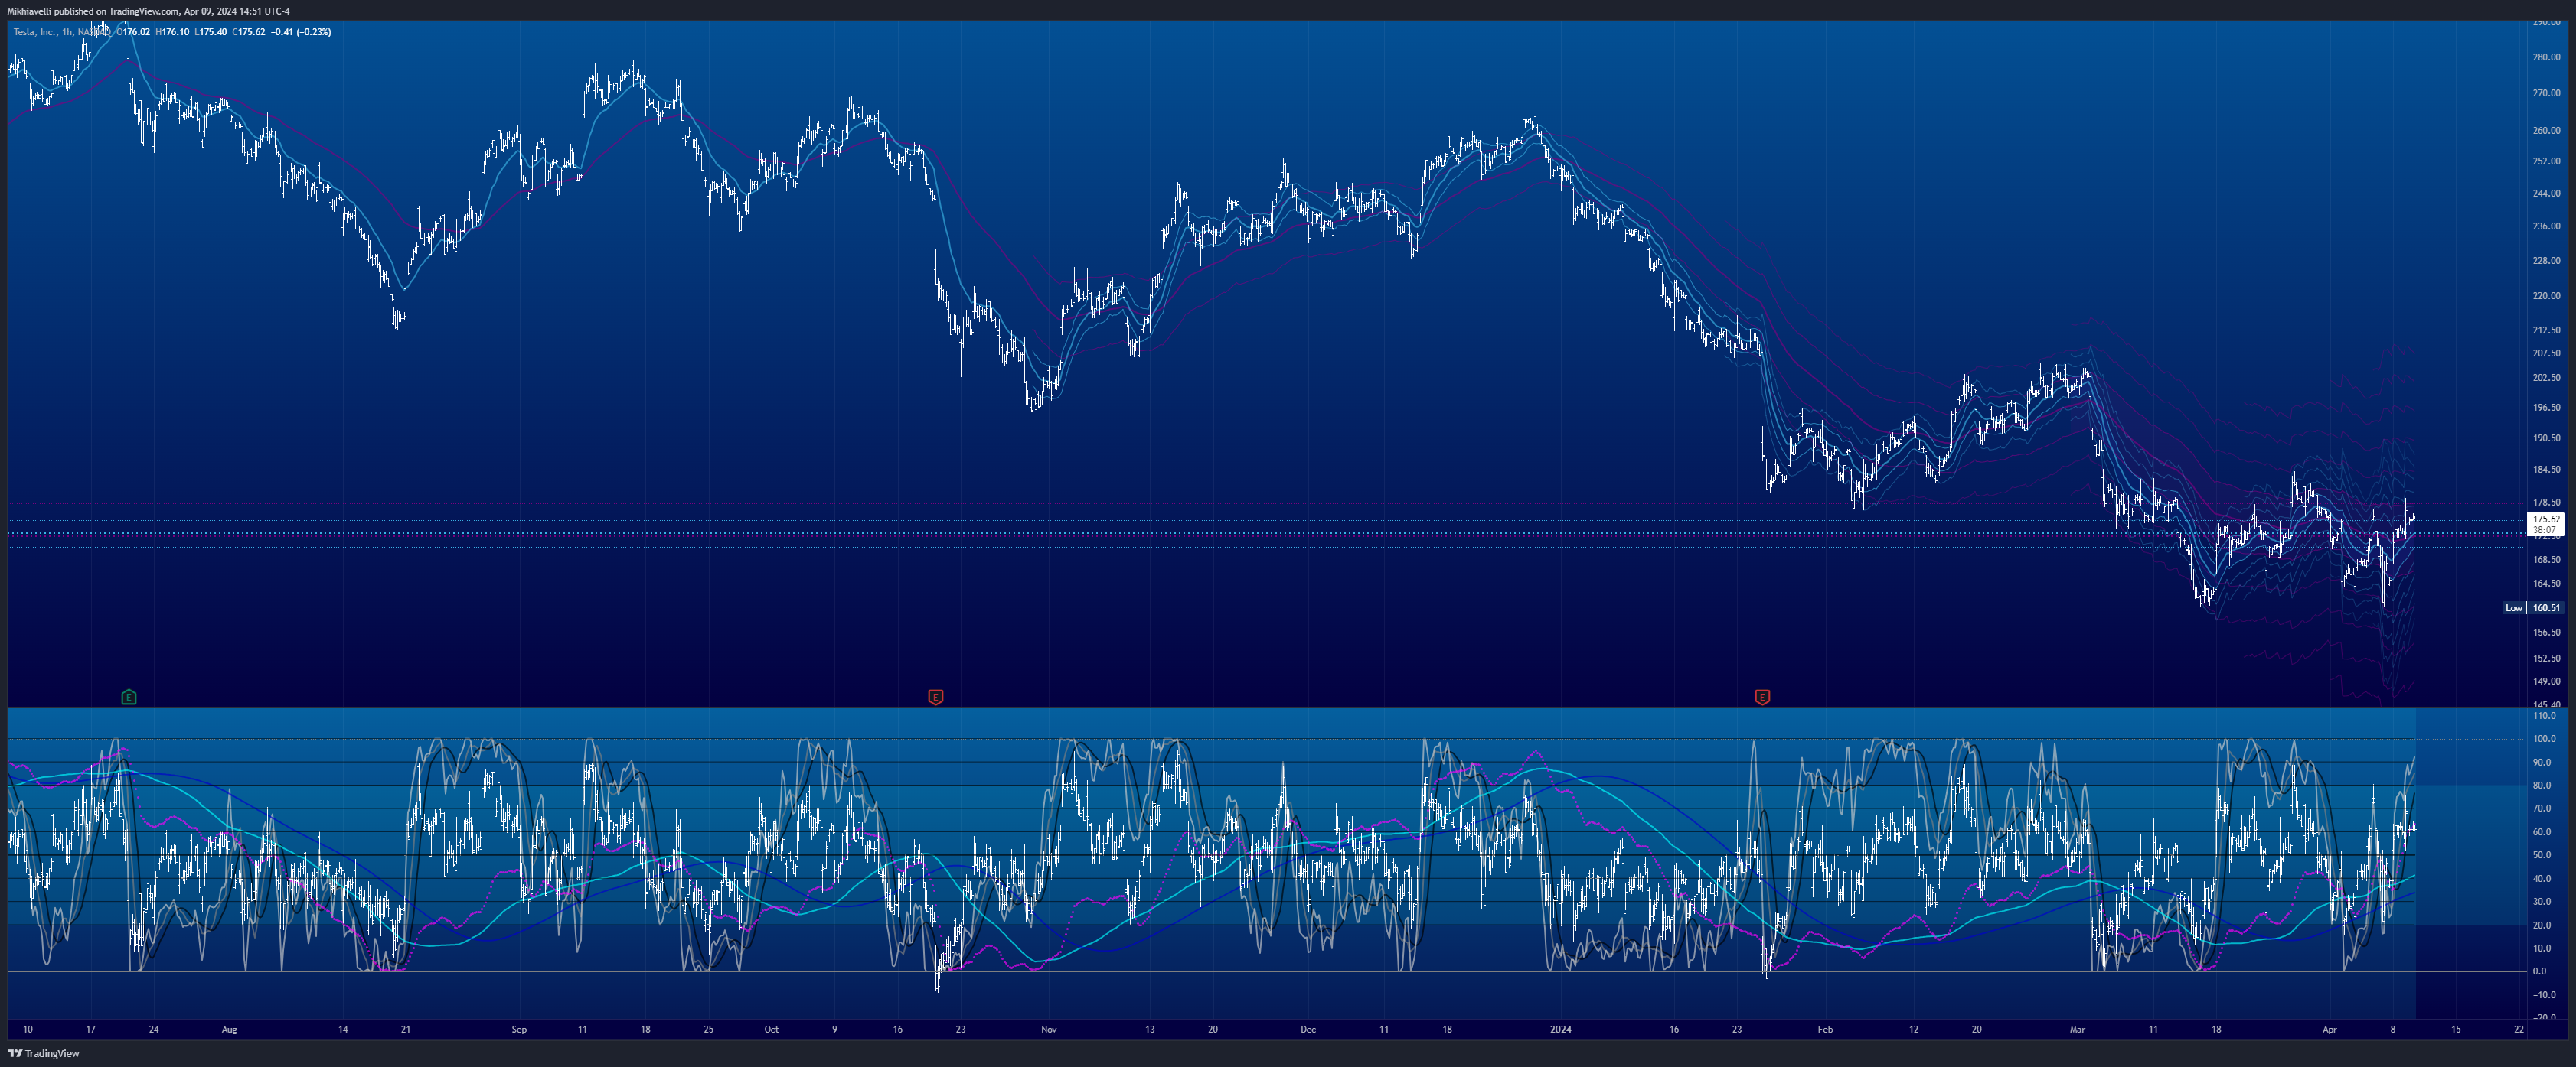Click the Oct label on time axis
This screenshot has width=2576, height=1067.
pos(771,1029)
